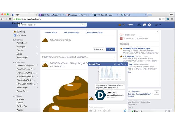Click the download arrow icon in right panel
The height and width of the screenshot is (124, 175).
pos(158,32)
